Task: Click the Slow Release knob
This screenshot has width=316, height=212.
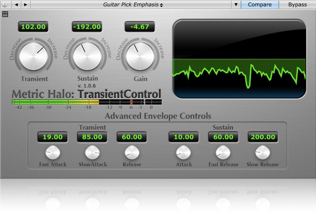Action: pos(263,152)
